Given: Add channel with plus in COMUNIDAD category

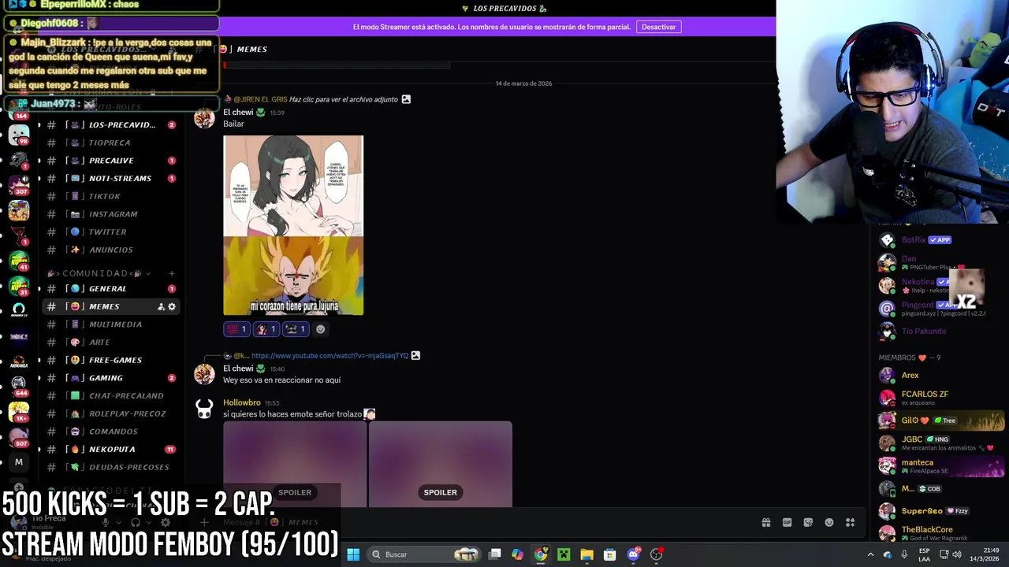Looking at the screenshot, I should (171, 273).
